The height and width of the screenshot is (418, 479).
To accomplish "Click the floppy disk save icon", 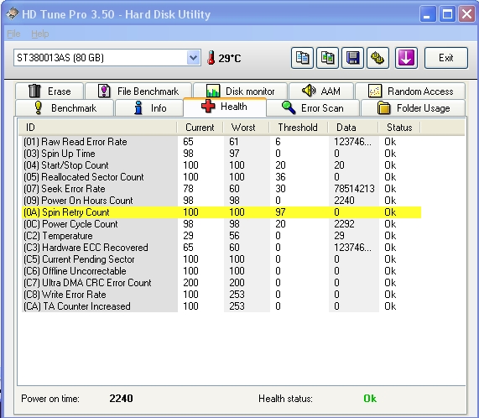I will (x=353, y=58).
